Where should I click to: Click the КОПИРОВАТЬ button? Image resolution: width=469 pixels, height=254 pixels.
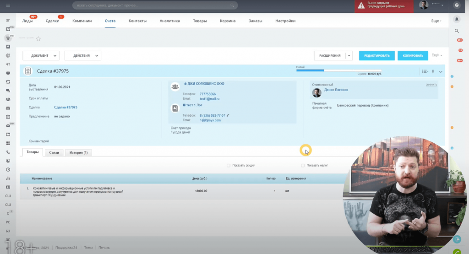pos(413,55)
